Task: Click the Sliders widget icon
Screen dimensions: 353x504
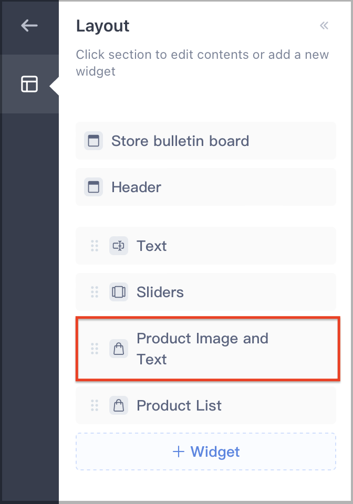Action: [x=119, y=292]
